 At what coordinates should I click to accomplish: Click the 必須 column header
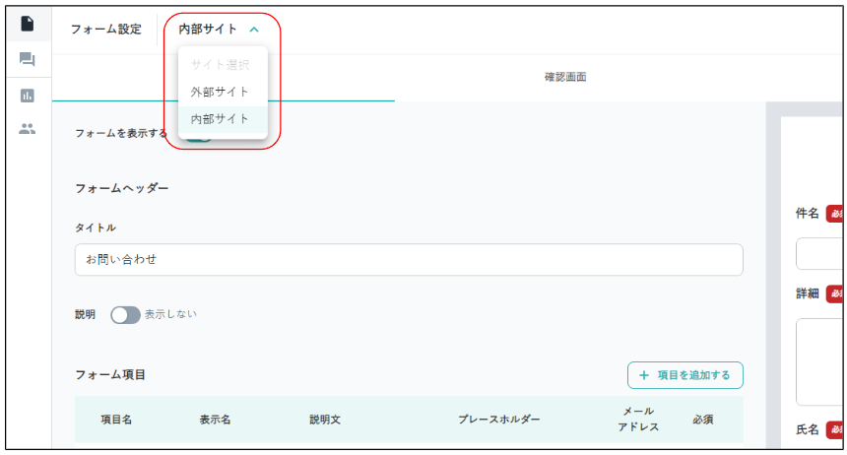click(702, 420)
